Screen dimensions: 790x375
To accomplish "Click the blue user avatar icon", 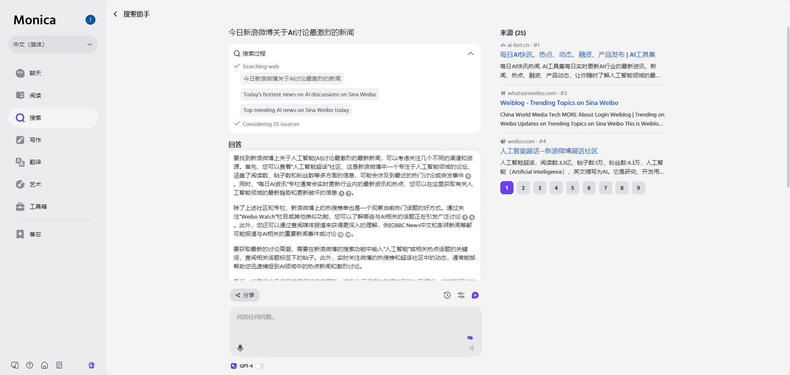I will 91,20.
